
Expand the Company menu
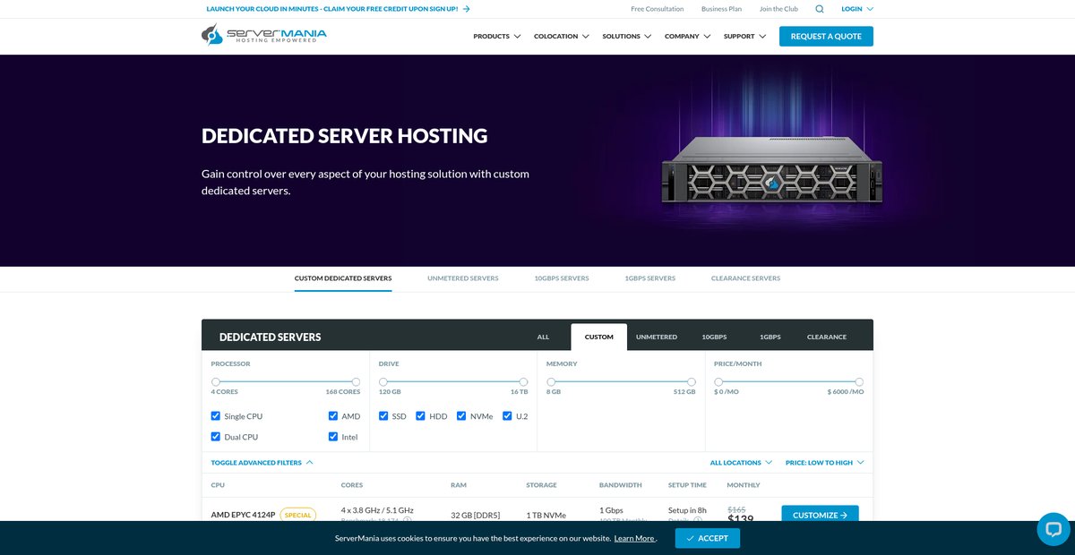click(x=688, y=37)
